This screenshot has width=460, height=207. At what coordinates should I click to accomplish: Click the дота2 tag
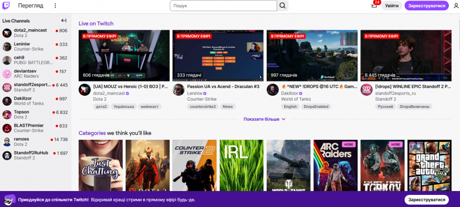pos(101,107)
